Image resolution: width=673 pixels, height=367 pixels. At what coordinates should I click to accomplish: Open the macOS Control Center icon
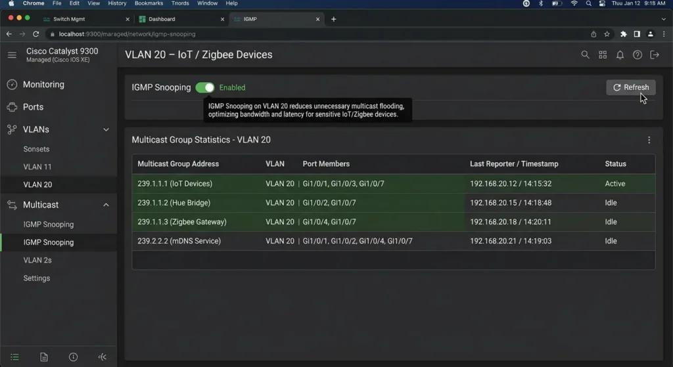coord(602,3)
